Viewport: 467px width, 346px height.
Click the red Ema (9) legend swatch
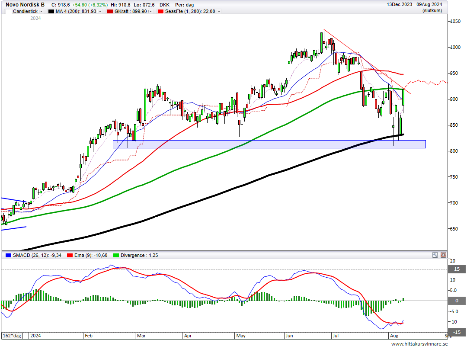(x=70, y=256)
